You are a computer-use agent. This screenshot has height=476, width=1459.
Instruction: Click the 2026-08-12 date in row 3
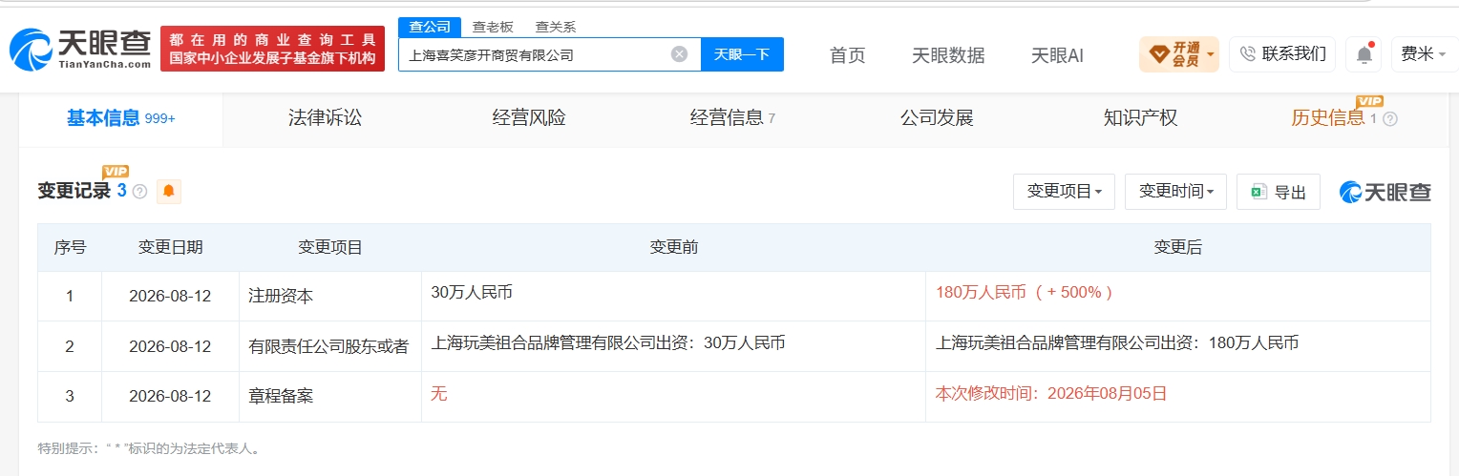coord(170,397)
